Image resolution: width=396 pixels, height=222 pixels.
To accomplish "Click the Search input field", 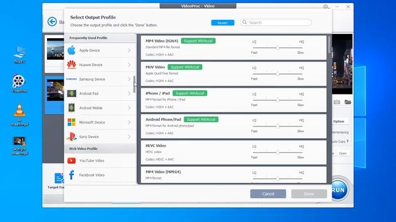I will pos(276,22).
